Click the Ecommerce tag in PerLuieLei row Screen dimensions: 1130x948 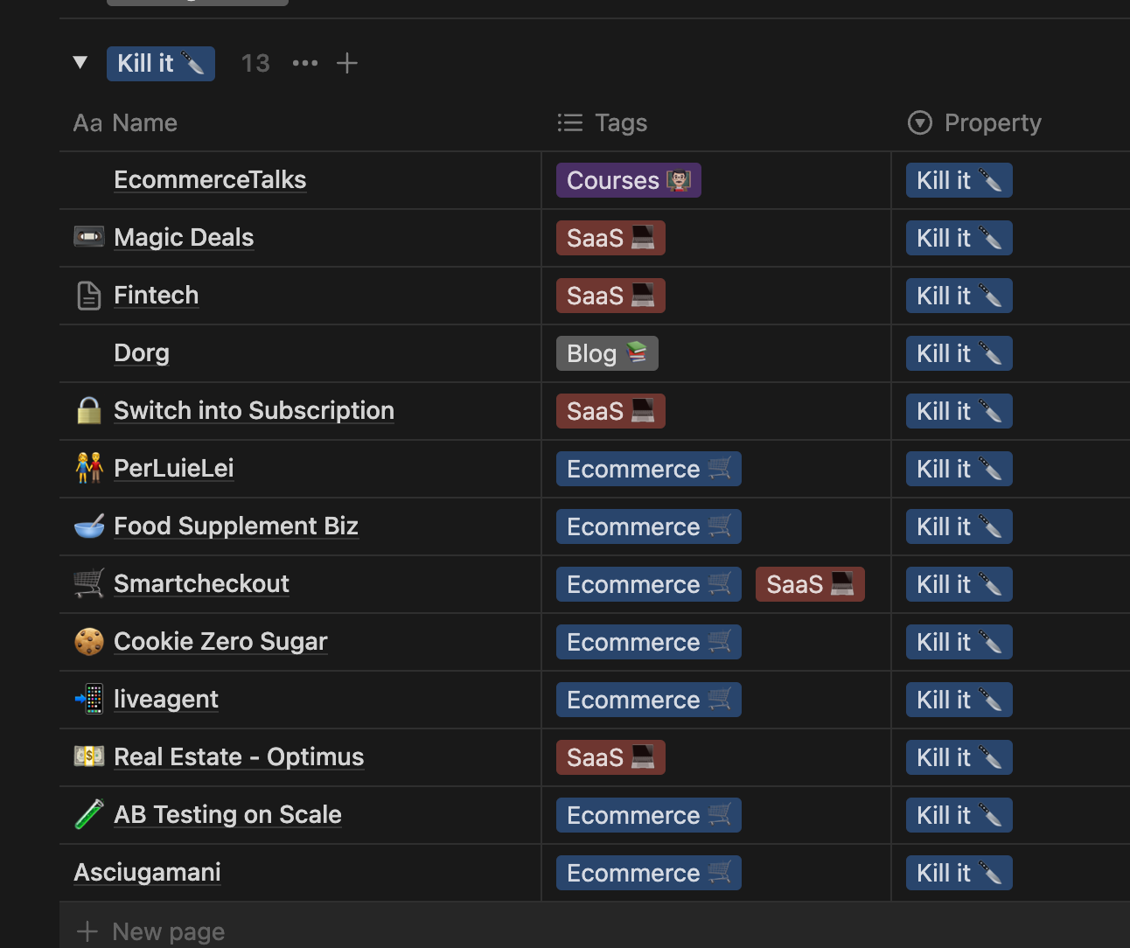[x=649, y=469]
